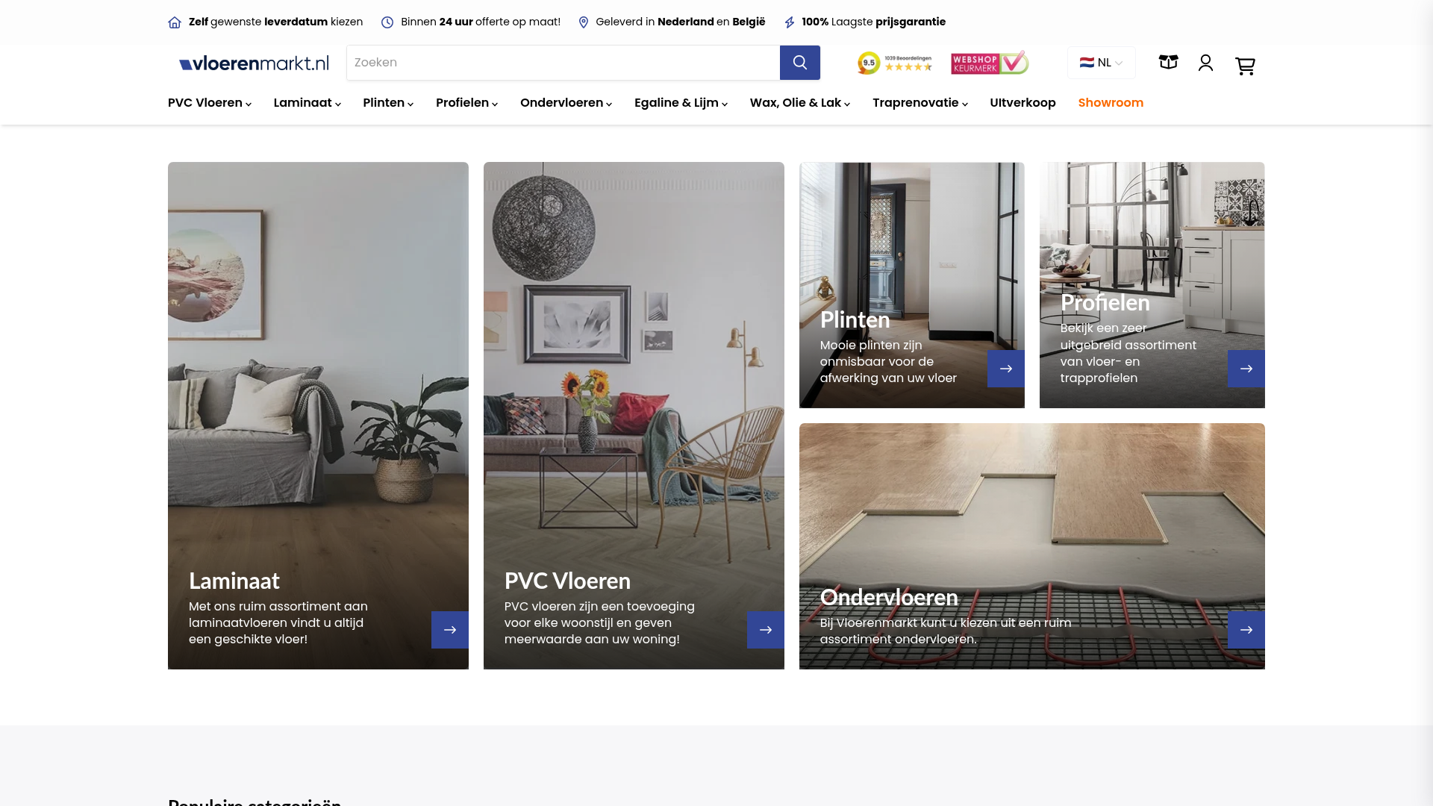Click the clock icon beside 24 uur offerte

(387, 22)
